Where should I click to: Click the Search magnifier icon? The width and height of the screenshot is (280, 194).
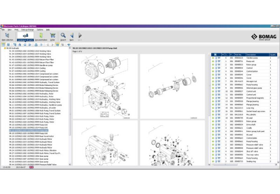point(63,35)
